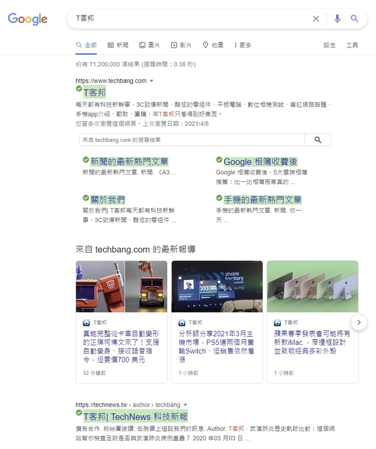Click the site search magnifier button

(x=318, y=140)
